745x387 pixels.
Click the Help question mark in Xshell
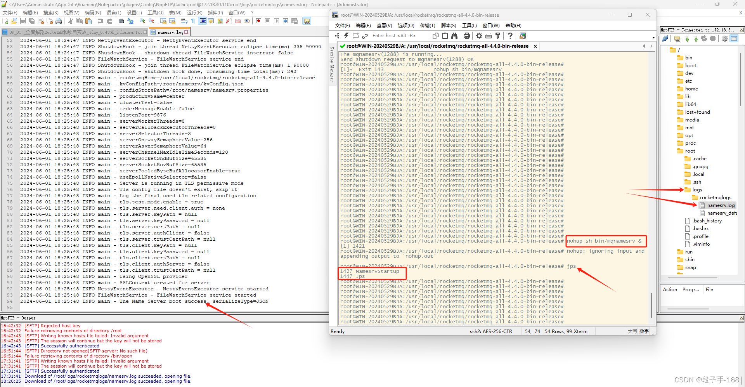510,35
